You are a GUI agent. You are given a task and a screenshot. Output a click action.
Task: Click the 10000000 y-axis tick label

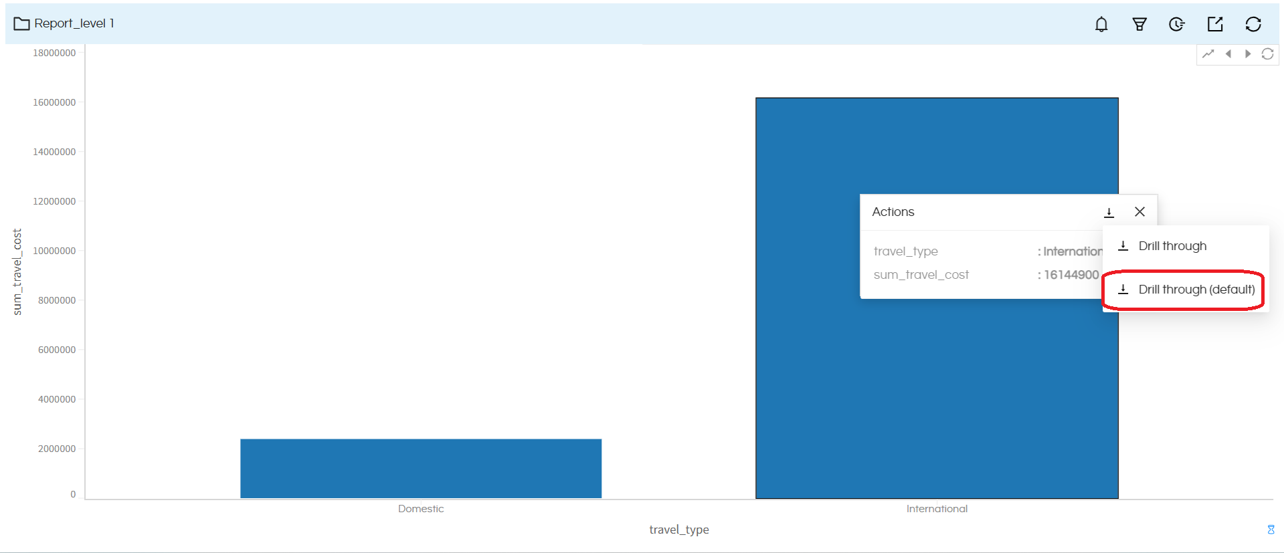click(54, 251)
